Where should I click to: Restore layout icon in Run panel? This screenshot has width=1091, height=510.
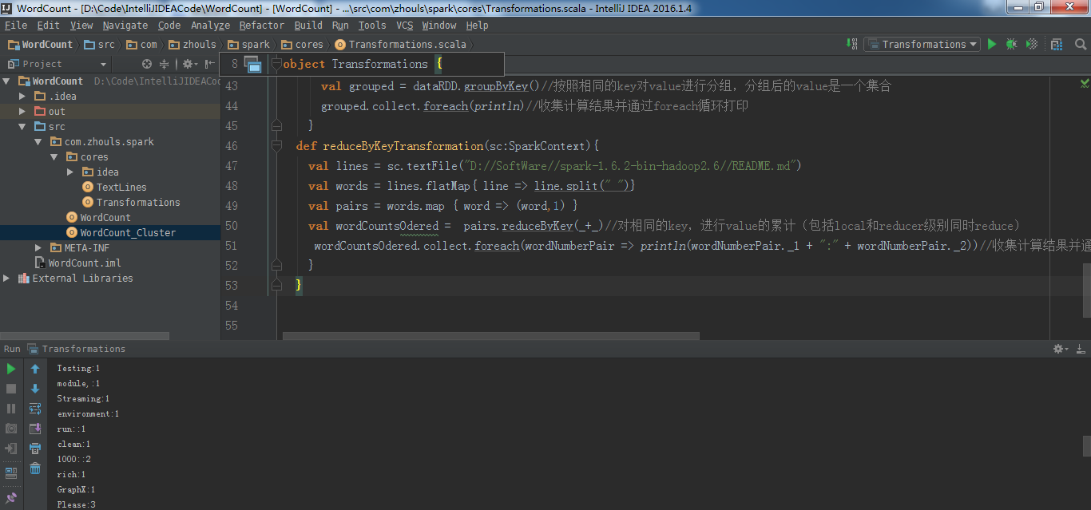pos(11,473)
